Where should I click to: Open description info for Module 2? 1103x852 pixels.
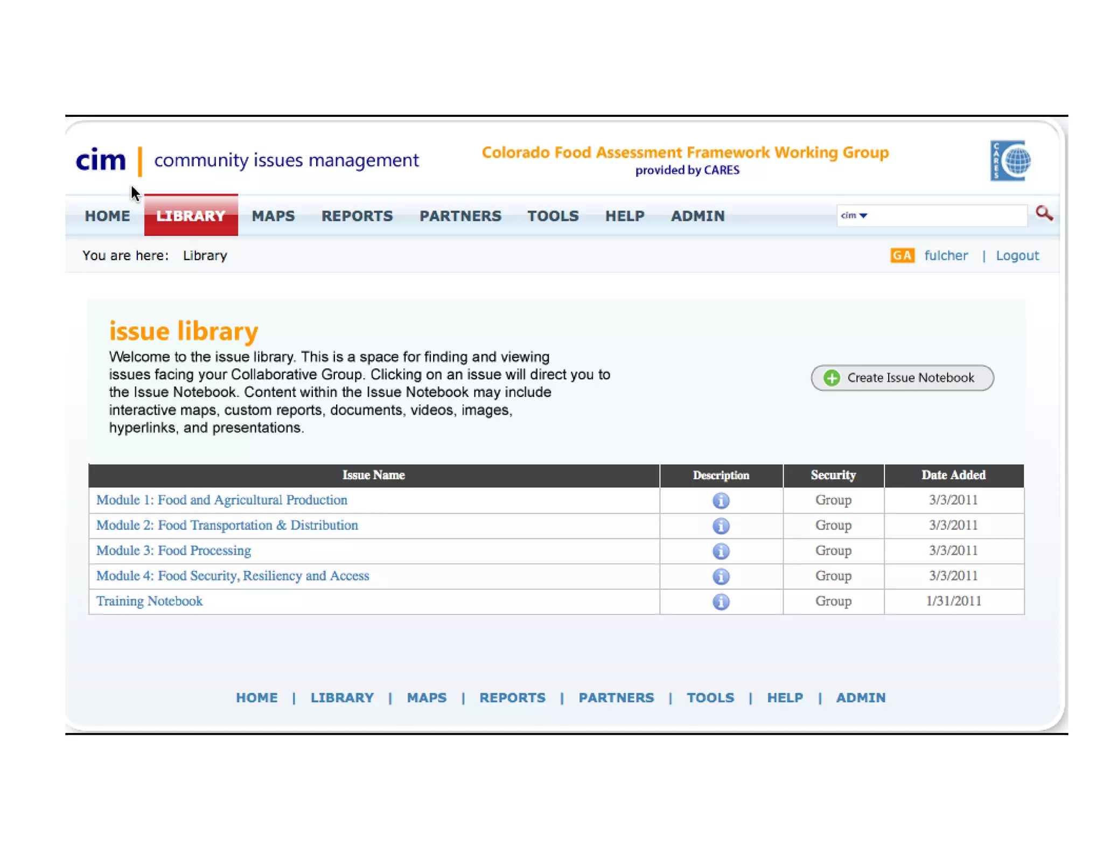[721, 526]
